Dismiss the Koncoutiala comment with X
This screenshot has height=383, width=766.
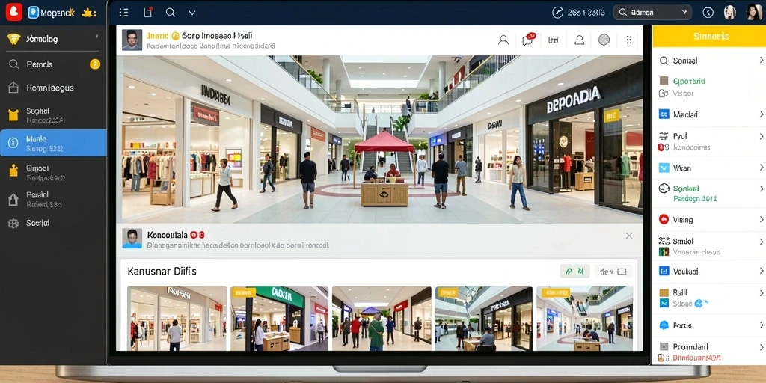point(629,236)
